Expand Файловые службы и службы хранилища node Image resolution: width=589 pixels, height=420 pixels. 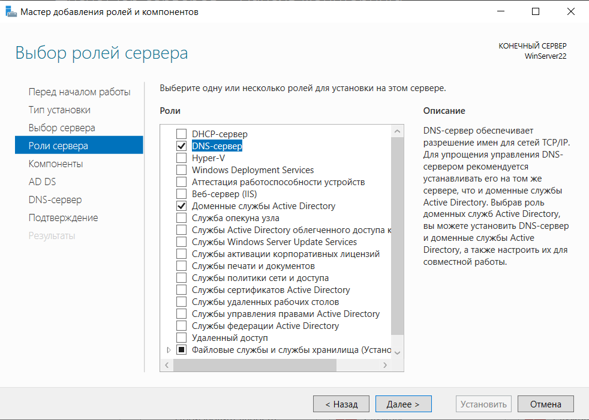point(169,350)
